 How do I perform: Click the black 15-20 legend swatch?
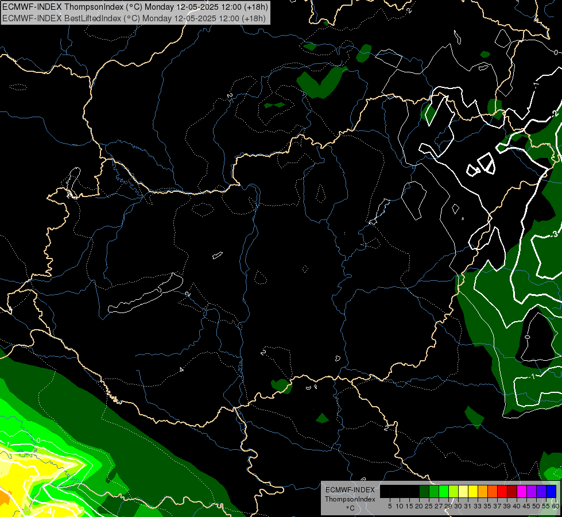pyautogui.click(x=414, y=491)
